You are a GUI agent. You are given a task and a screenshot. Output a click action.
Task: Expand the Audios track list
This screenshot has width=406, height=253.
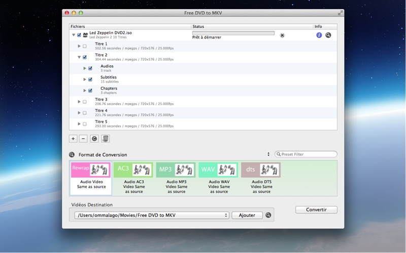pyautogui.click(x=85, y=68)
